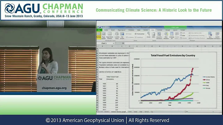Open Switch Windows dropdown
Viewport: 223px width, 125px height.
pos(217,36)
